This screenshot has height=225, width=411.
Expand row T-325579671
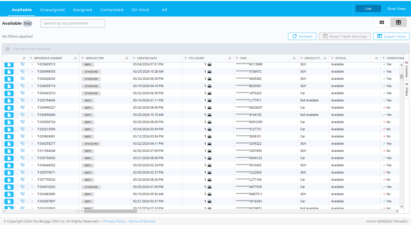tap(32, 172)
